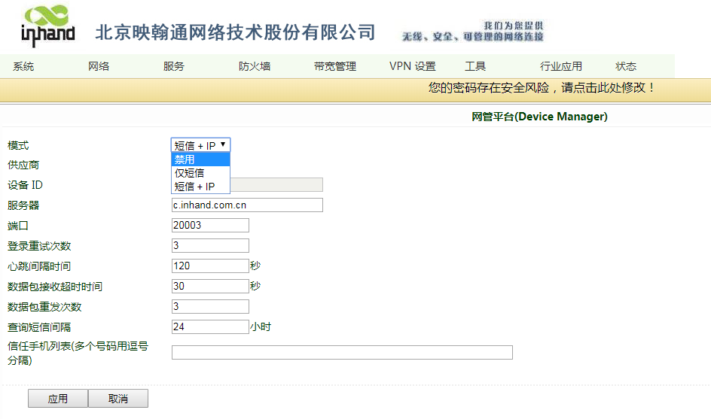
Task: Open the 行业应用 menu
Action: 561,66
